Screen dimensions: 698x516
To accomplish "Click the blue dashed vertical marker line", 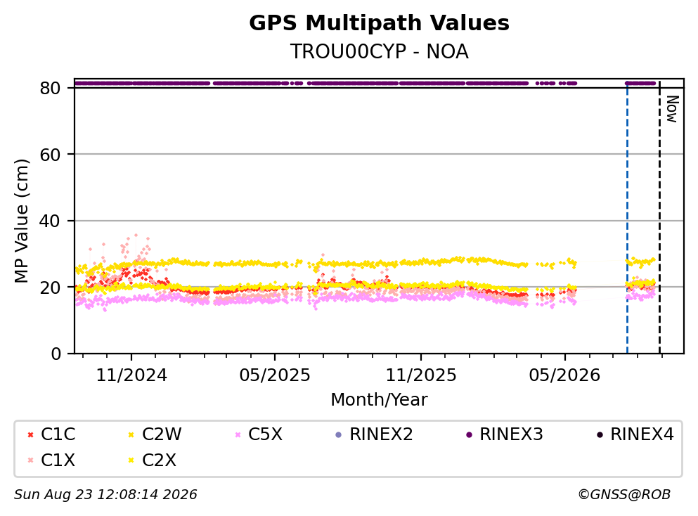I will (x=627, y=218).
